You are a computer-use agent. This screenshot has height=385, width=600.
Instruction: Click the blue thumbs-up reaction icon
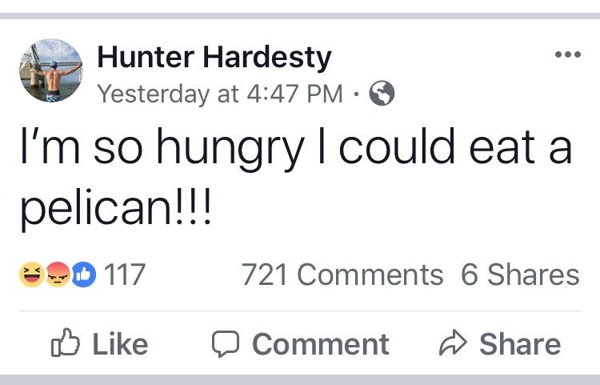pyautogui.click(x=81, y=275)
